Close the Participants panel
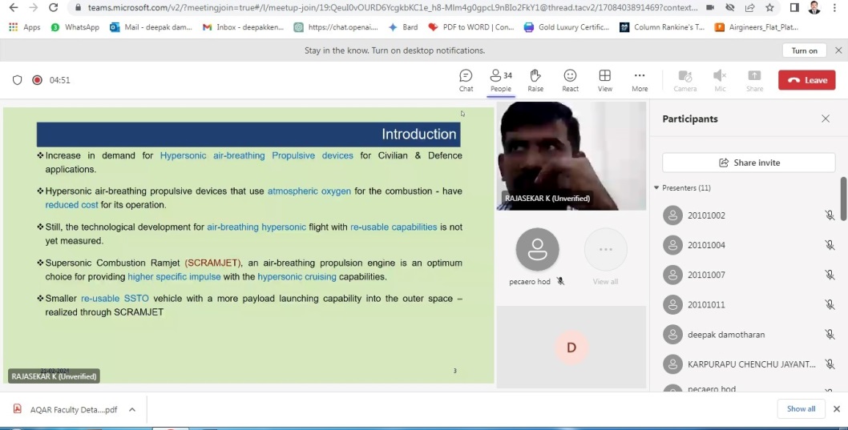Image resolution: width=848 pixels, height=430 pixels. [x=826, y=119]
